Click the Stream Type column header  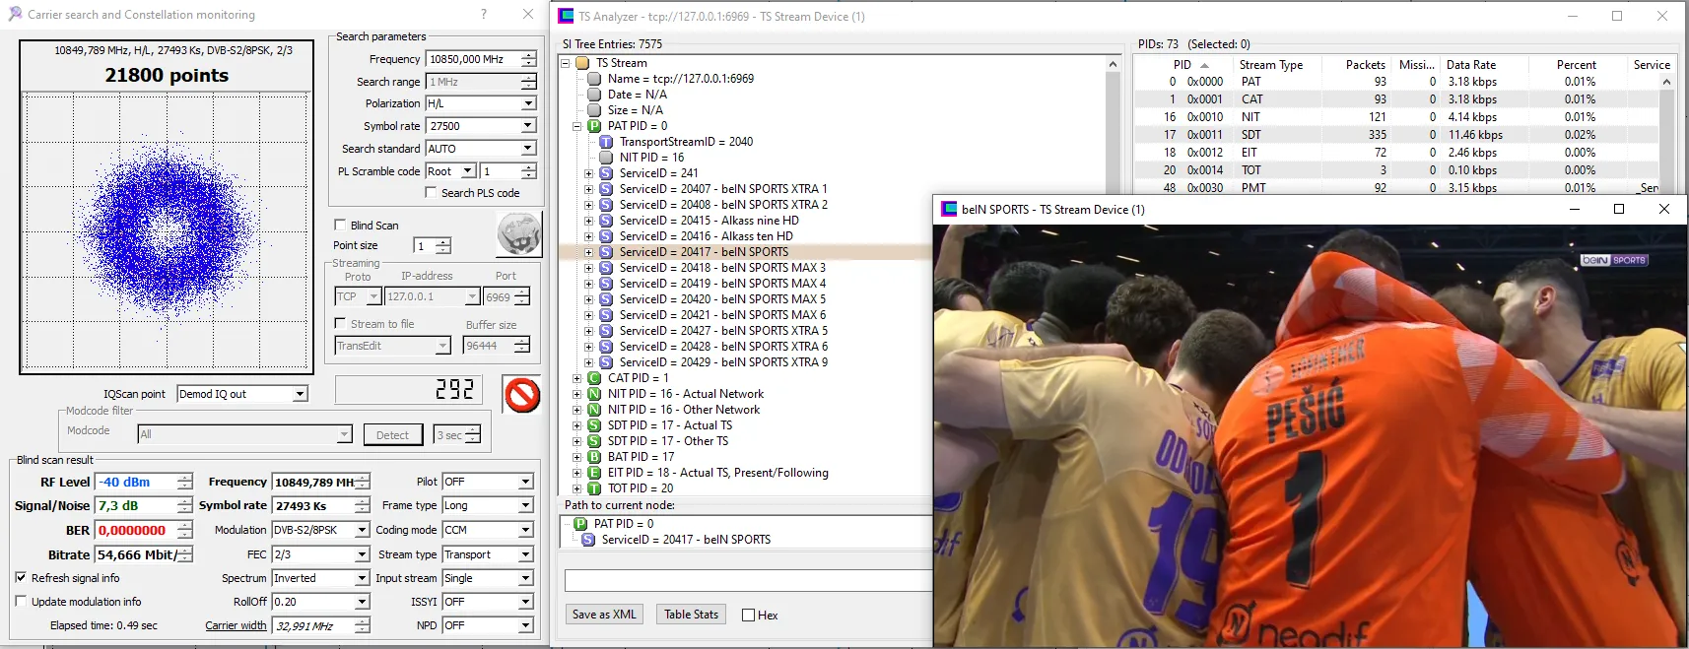click(x=1270, y=65)
